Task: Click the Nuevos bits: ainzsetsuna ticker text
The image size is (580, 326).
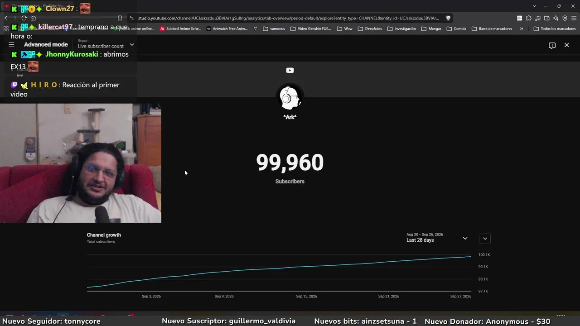Action: [x=365, y=321]
